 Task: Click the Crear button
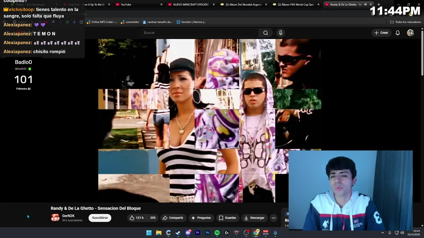coord(381,33)
